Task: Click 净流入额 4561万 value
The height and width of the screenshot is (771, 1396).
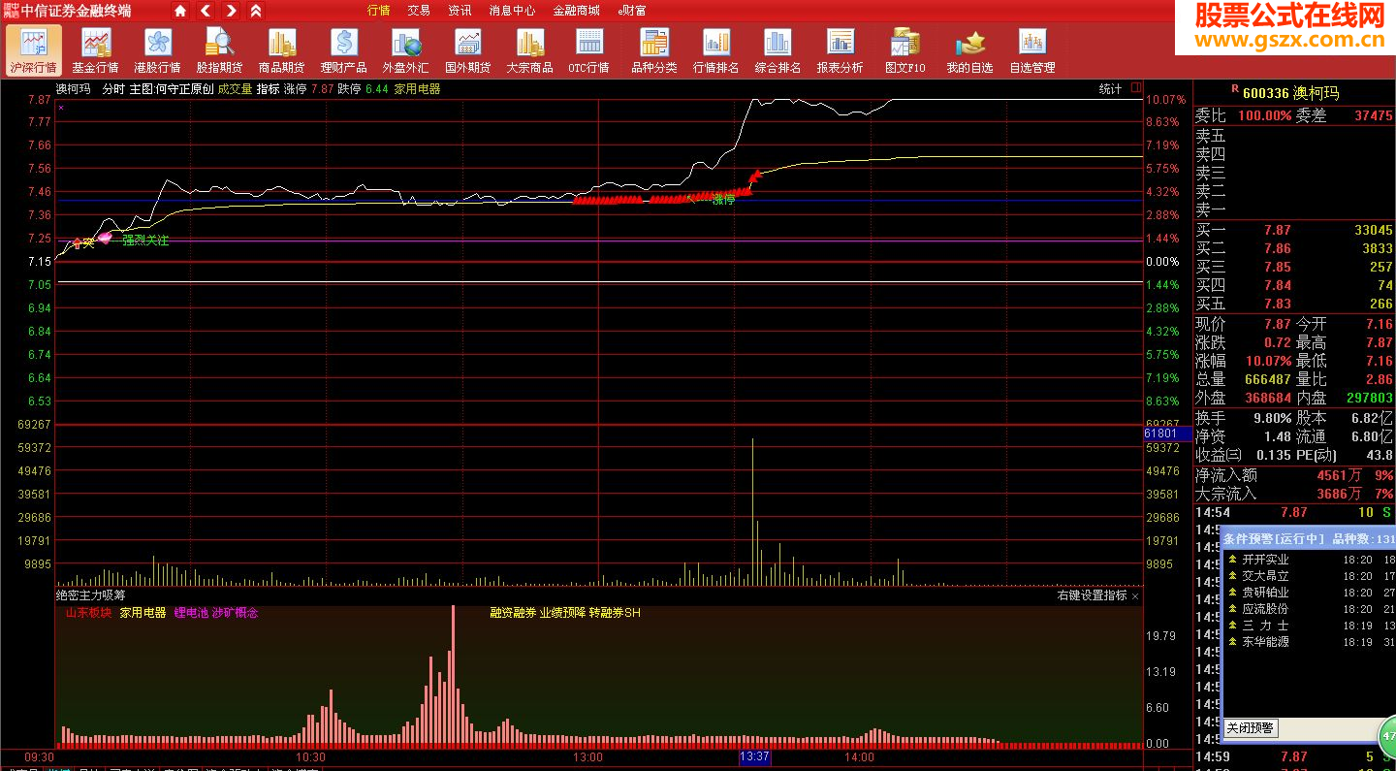Action: point(1339,475)
